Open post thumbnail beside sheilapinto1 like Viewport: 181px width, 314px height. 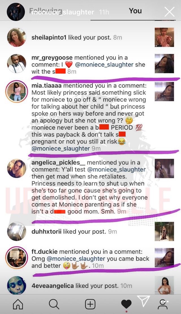(164, 37)
